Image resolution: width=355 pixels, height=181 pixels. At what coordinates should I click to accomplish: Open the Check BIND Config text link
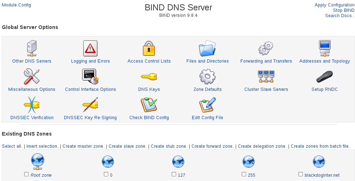[x=149, y=117]
